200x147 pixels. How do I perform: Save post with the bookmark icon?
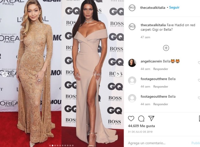point(199,119)
